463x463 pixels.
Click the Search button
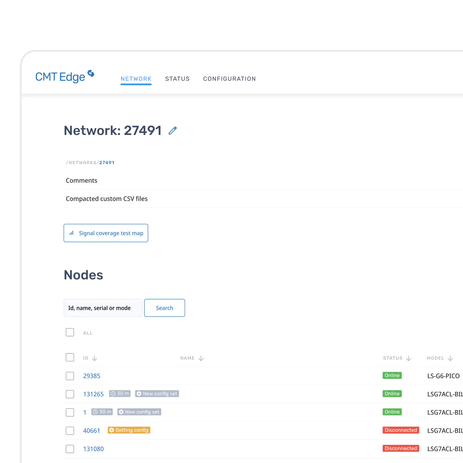pyautogui.click(x=165, y=308)
